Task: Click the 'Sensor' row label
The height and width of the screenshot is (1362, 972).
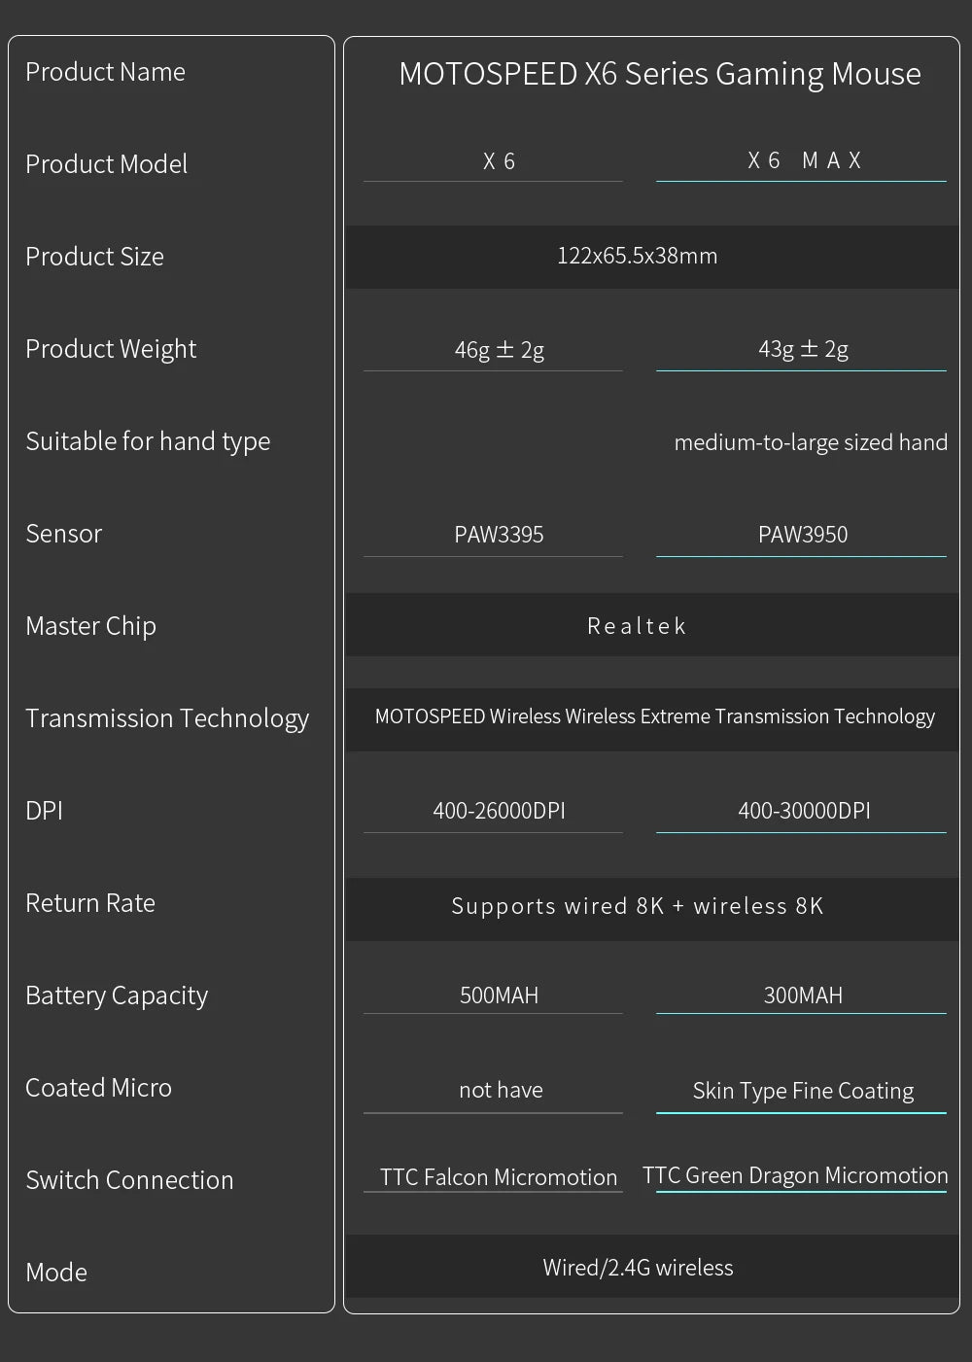Action: [x=63, y=534]
